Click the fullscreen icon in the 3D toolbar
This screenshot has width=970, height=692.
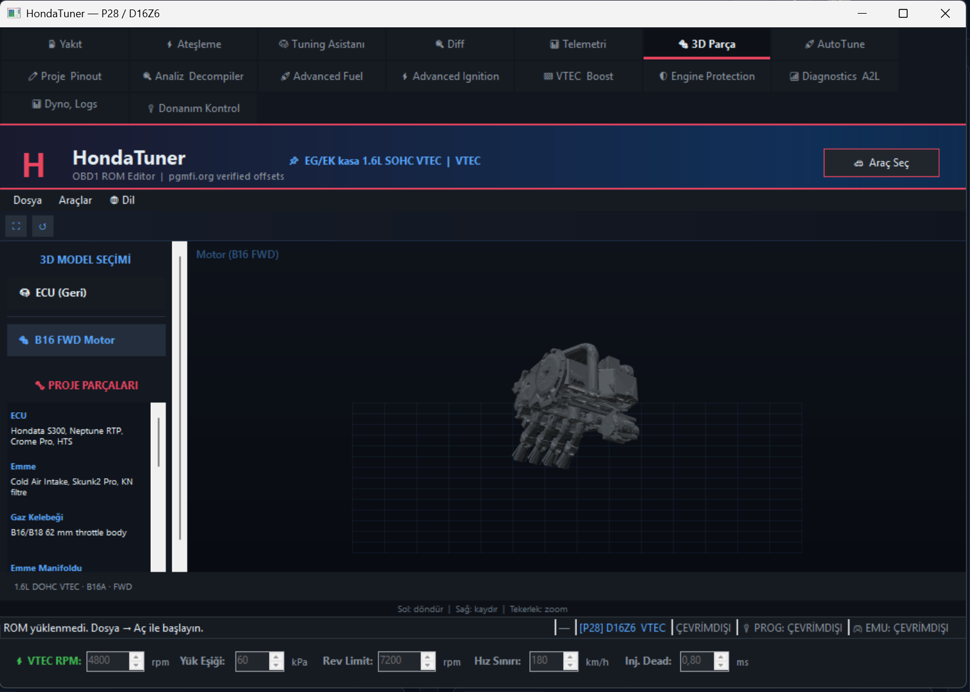[16, 226]
